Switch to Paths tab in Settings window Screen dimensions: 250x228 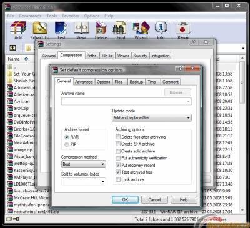(91, 56)
